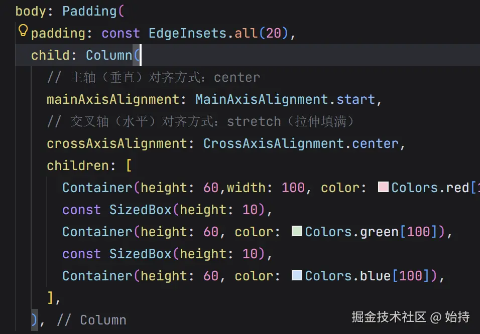Viewport: 480px width, 334px height.
Task: Click the blue color swatch before Colors.blue
Action: [297, 275]
